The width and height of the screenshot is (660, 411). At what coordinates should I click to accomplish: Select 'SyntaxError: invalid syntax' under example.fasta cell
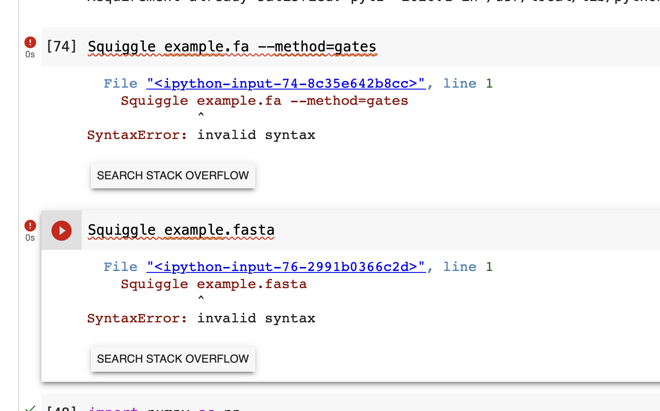201,318
